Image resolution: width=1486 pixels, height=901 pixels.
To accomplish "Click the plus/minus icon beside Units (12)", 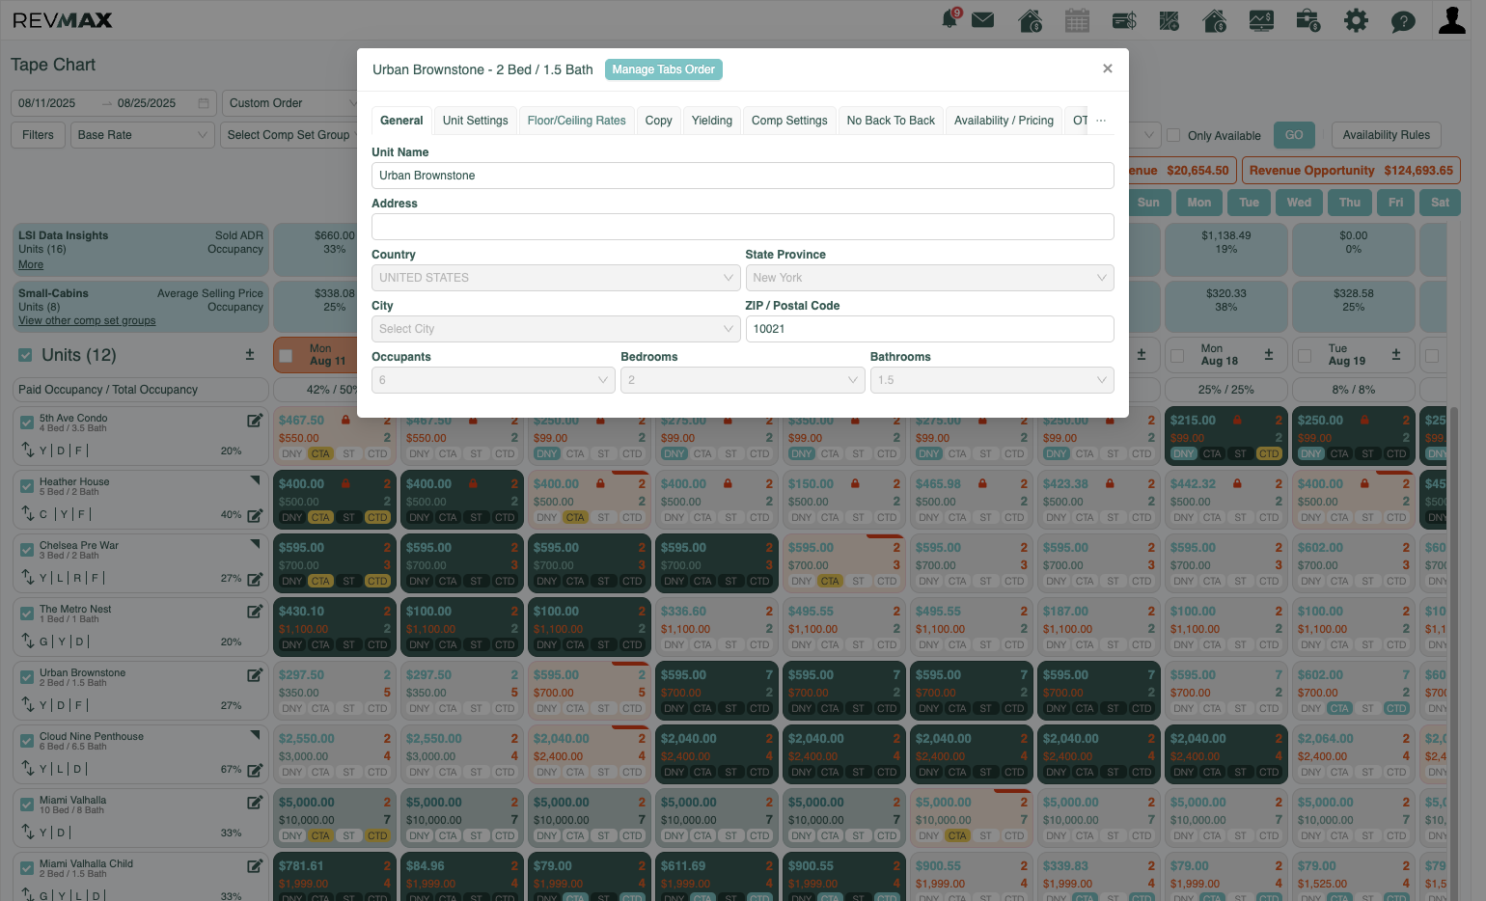I will [x=250, y=355].
